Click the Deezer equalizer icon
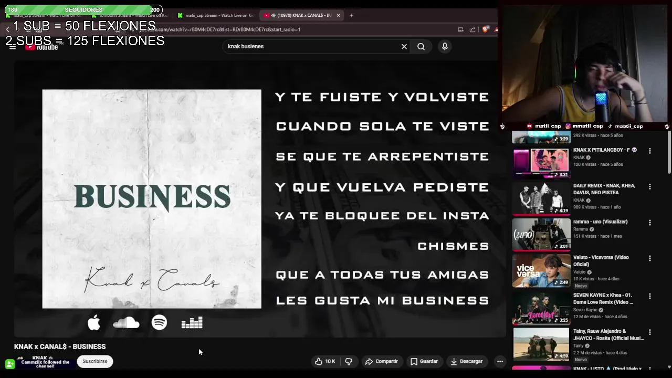Viewport: 672px width, 378px height. [x=192, y=323]
